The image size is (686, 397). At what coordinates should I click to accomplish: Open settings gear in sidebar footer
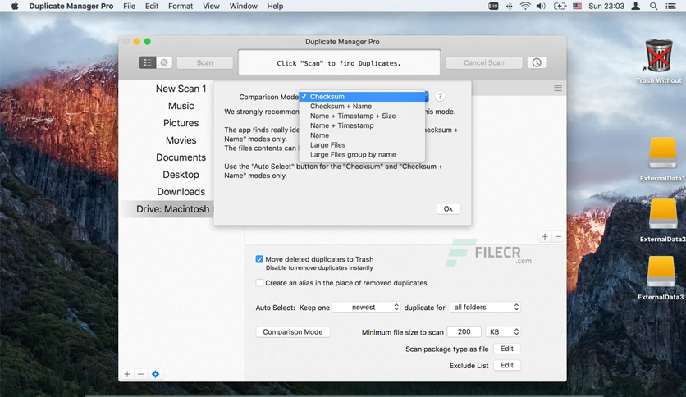155,374
